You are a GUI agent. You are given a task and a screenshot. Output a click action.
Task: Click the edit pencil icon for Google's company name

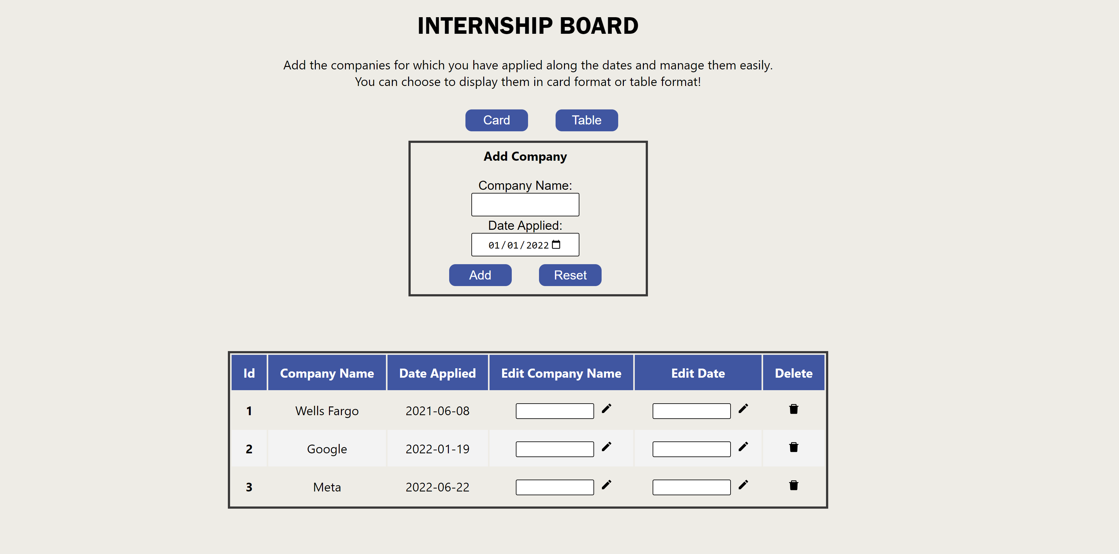(x=607, y=446)
